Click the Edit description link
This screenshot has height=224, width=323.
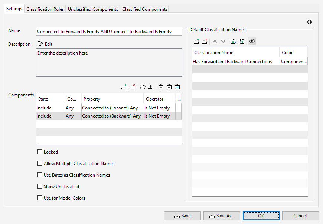tap(49, 44)
